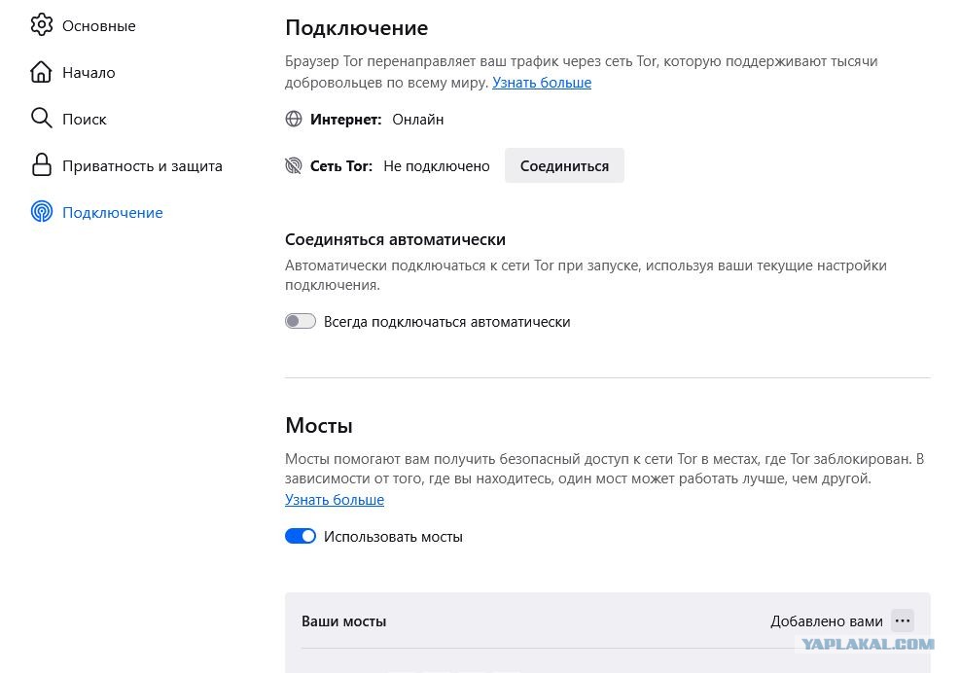Image resolution: width=960 pixels, height=673 pixels.
Task: Open the Начало settings section
Action: pos(89,72)
